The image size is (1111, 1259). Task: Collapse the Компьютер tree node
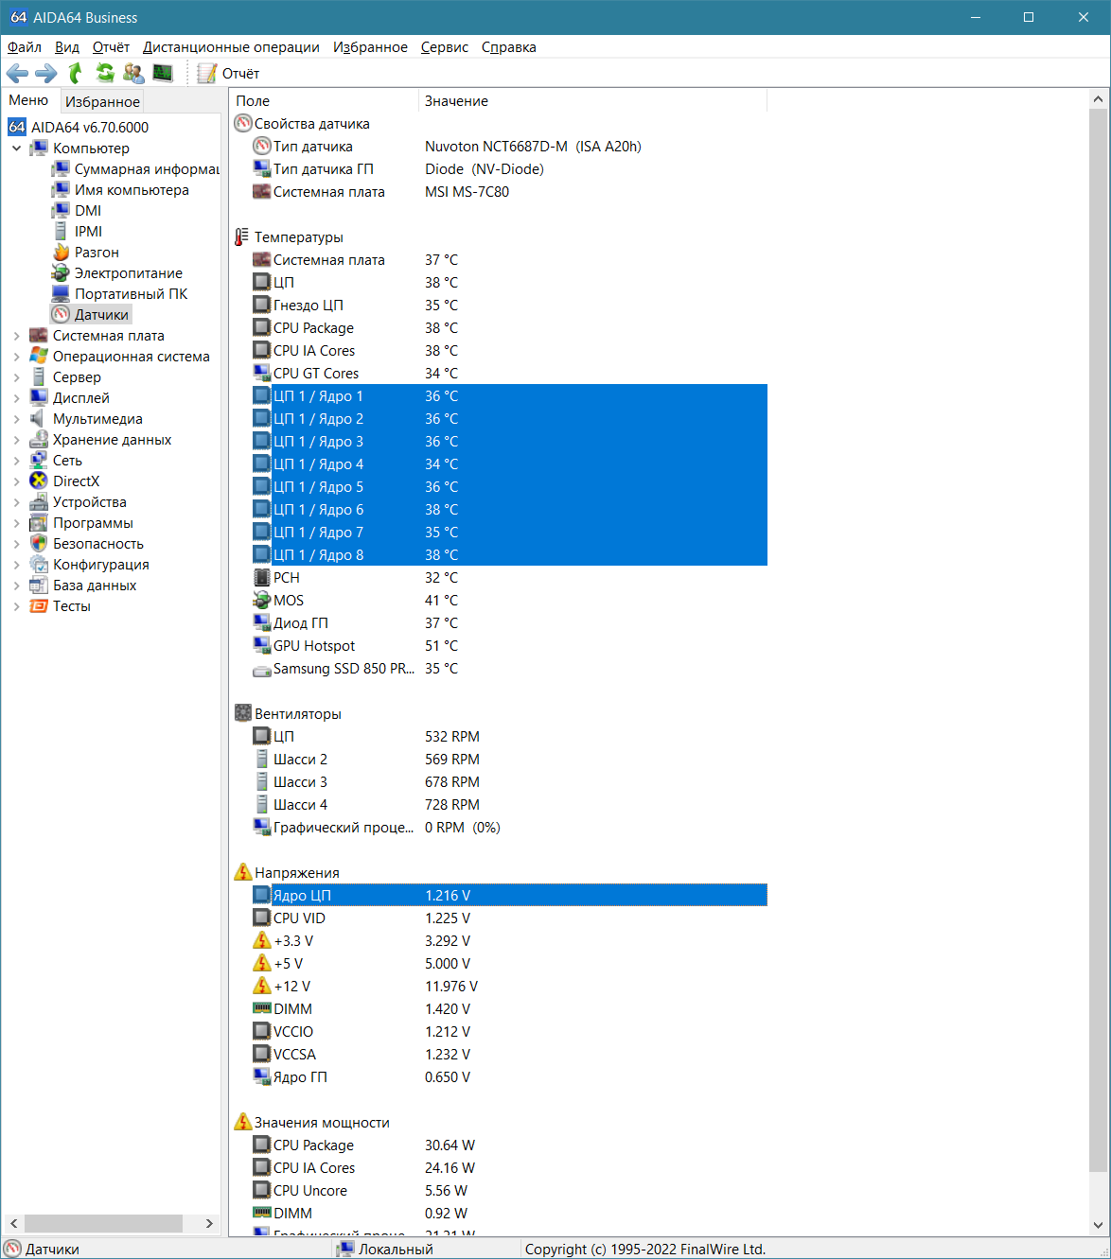(16, 149)
